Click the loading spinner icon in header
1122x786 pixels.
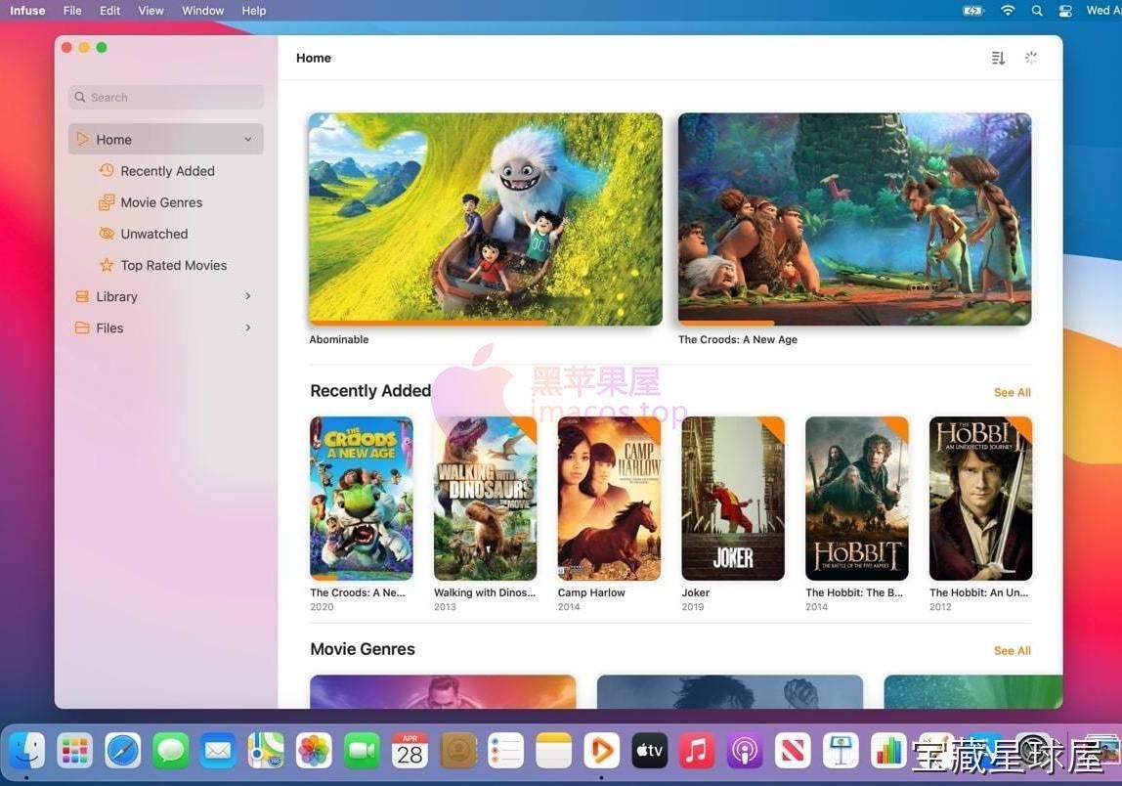(1030, 58)
